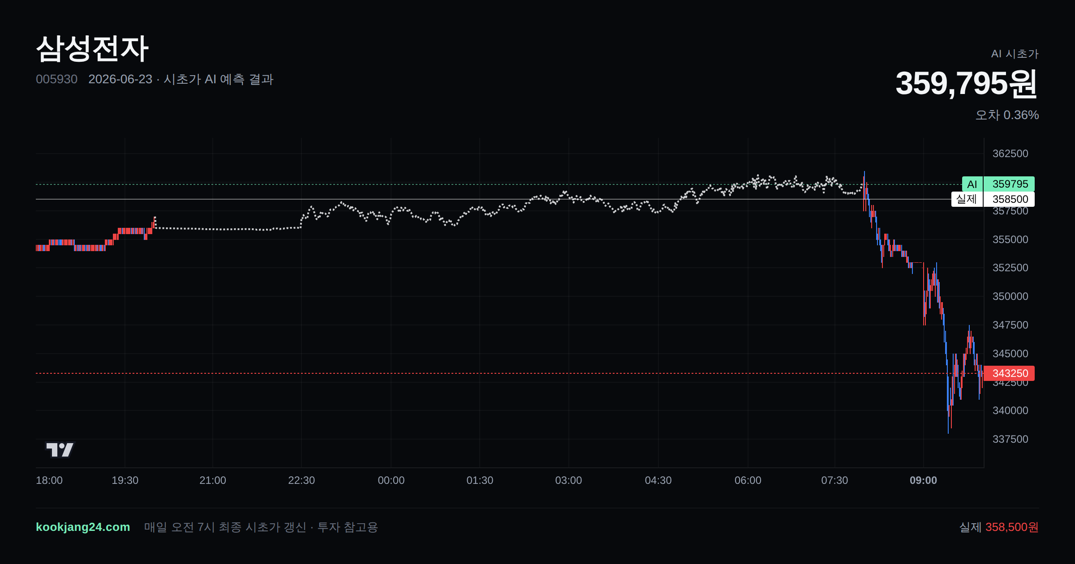Click the 355000 price axis label
Screen dimensions: 1075x564
point(1010,239)
